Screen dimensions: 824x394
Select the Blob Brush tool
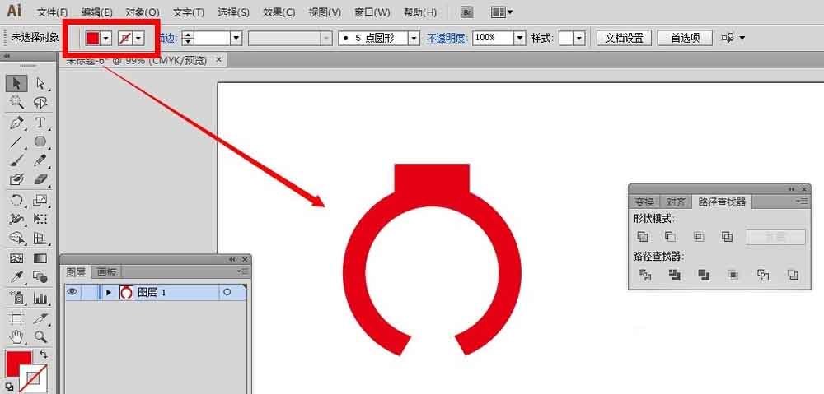click(x=16, y=179)
